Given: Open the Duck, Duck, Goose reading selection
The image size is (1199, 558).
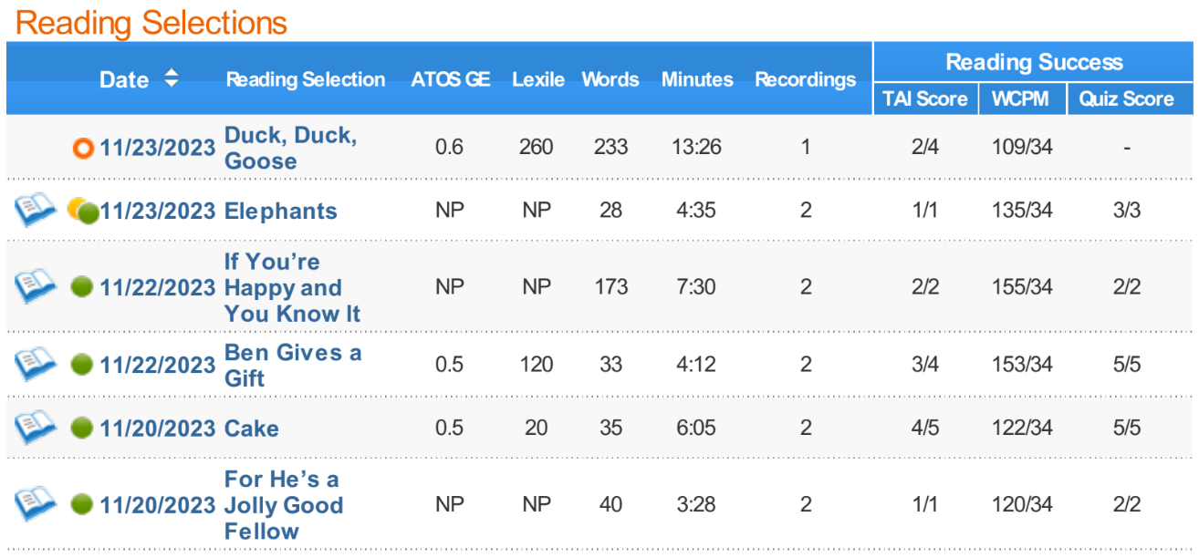Looking at the screenshot, I should (x=290, y=148).
